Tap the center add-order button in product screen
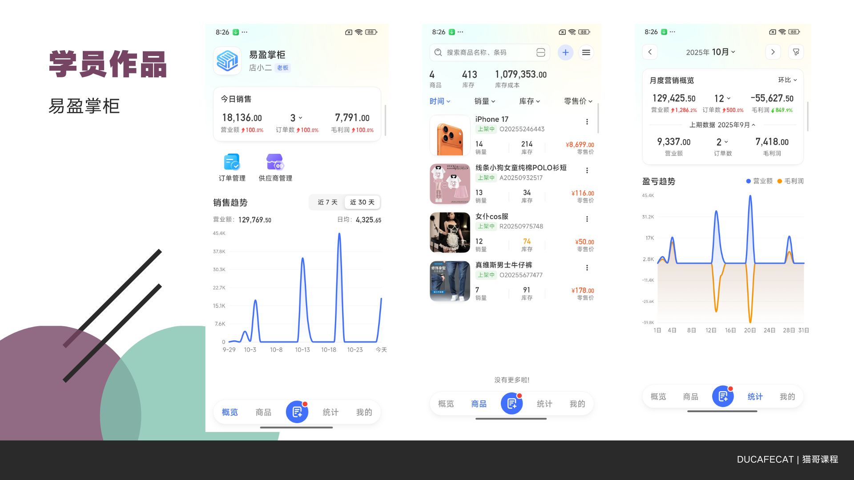Image resolution: width=854 pixels, height=480 pixels. (x=512, y=403)
